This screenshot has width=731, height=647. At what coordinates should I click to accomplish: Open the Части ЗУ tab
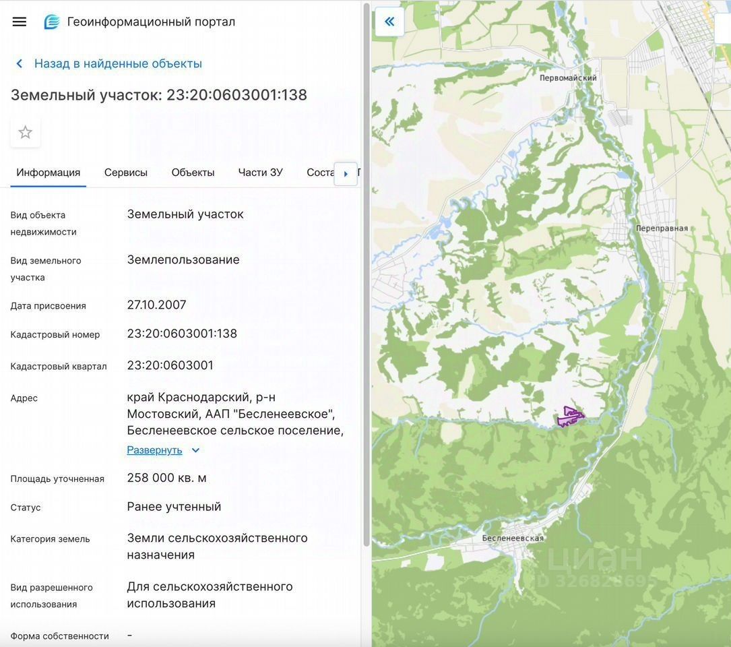coord(260,173)
